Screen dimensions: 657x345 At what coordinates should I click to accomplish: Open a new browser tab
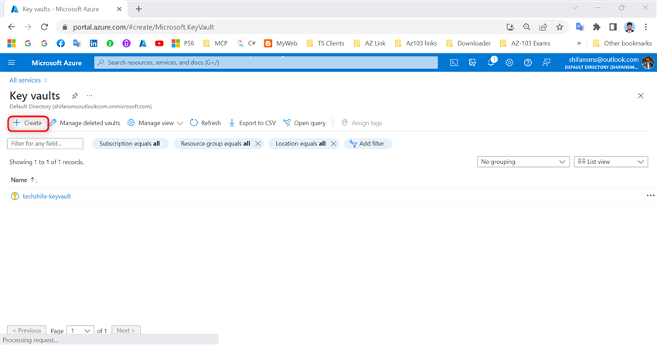pos(138,9)
